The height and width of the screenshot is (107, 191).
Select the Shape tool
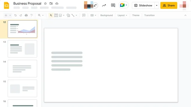pos(68,15)
